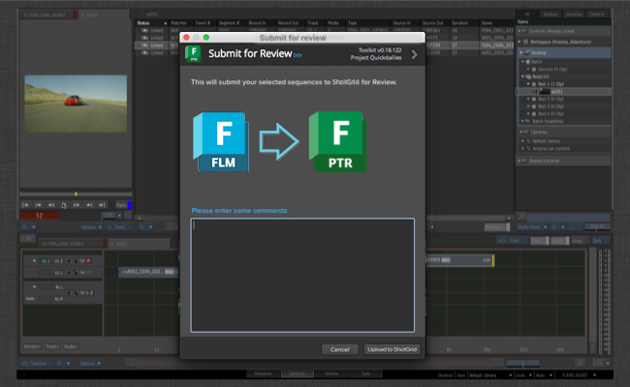
Task: Switch to the Desktop tab in media panel
Action: coord(551,15)
